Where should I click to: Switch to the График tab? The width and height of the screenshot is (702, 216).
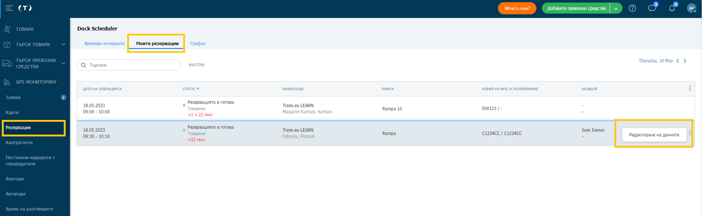[x=198, y=44]
